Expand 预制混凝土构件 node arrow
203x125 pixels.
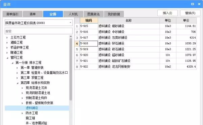click(22, 98)
